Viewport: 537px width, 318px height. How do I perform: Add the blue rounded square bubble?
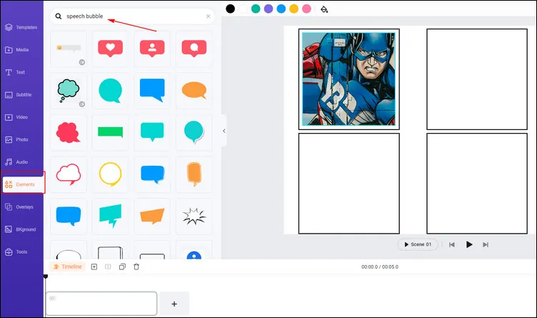click(x=69, y=217)
